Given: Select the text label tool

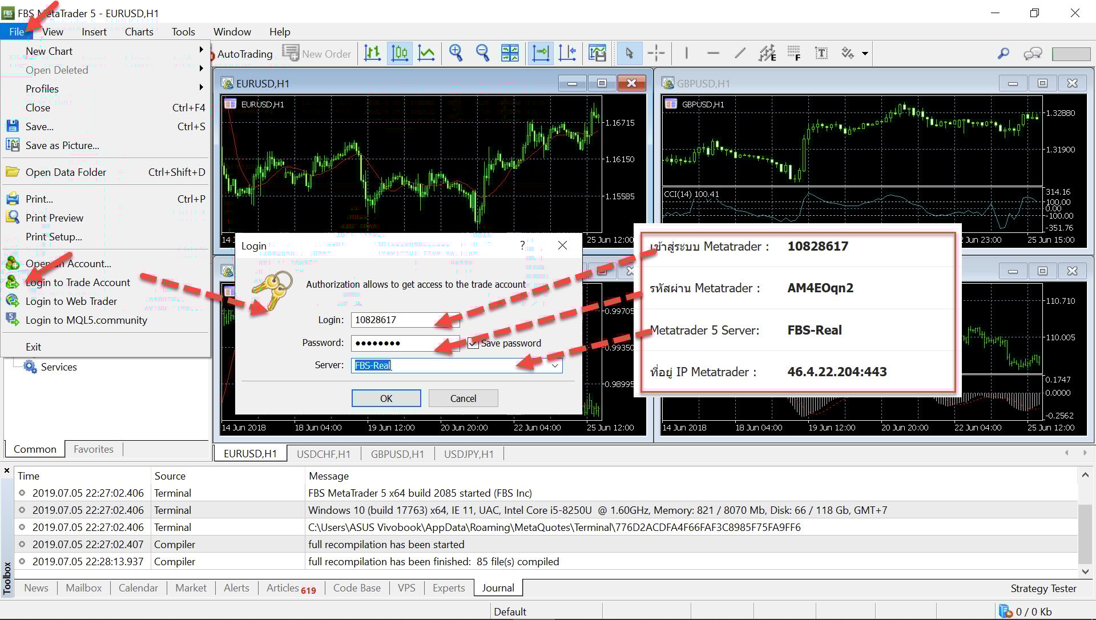Looking at the screenshot, I should click(x=821, y=54).
